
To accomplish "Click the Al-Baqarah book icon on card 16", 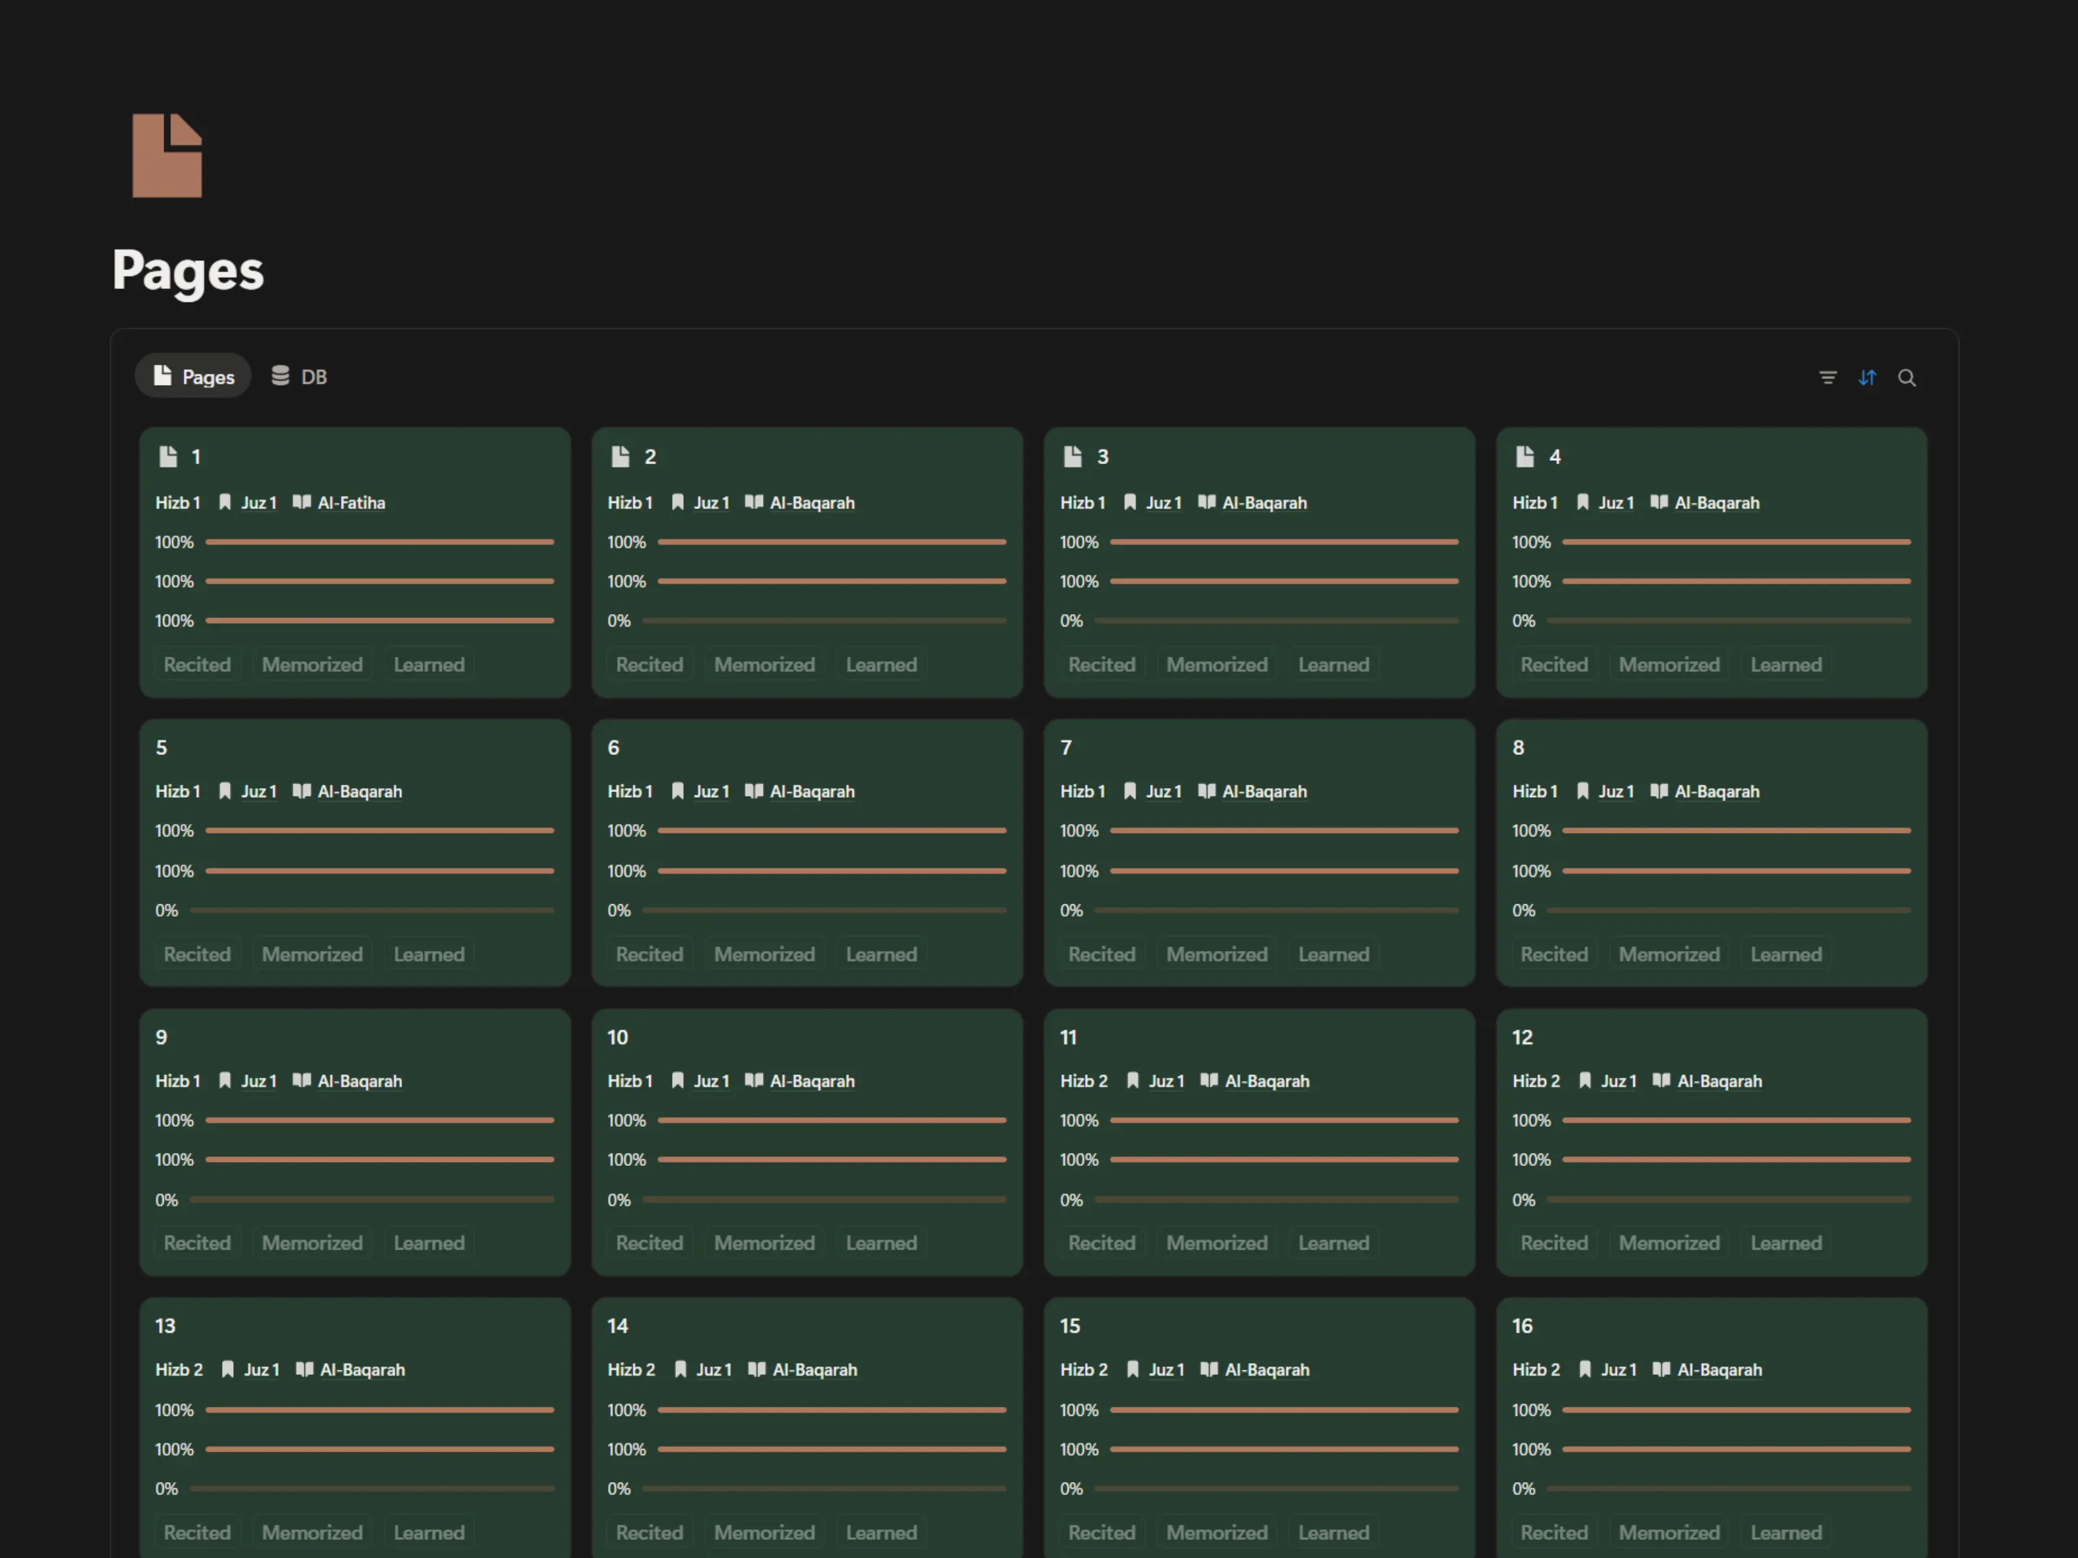I will (1661, 1369).
